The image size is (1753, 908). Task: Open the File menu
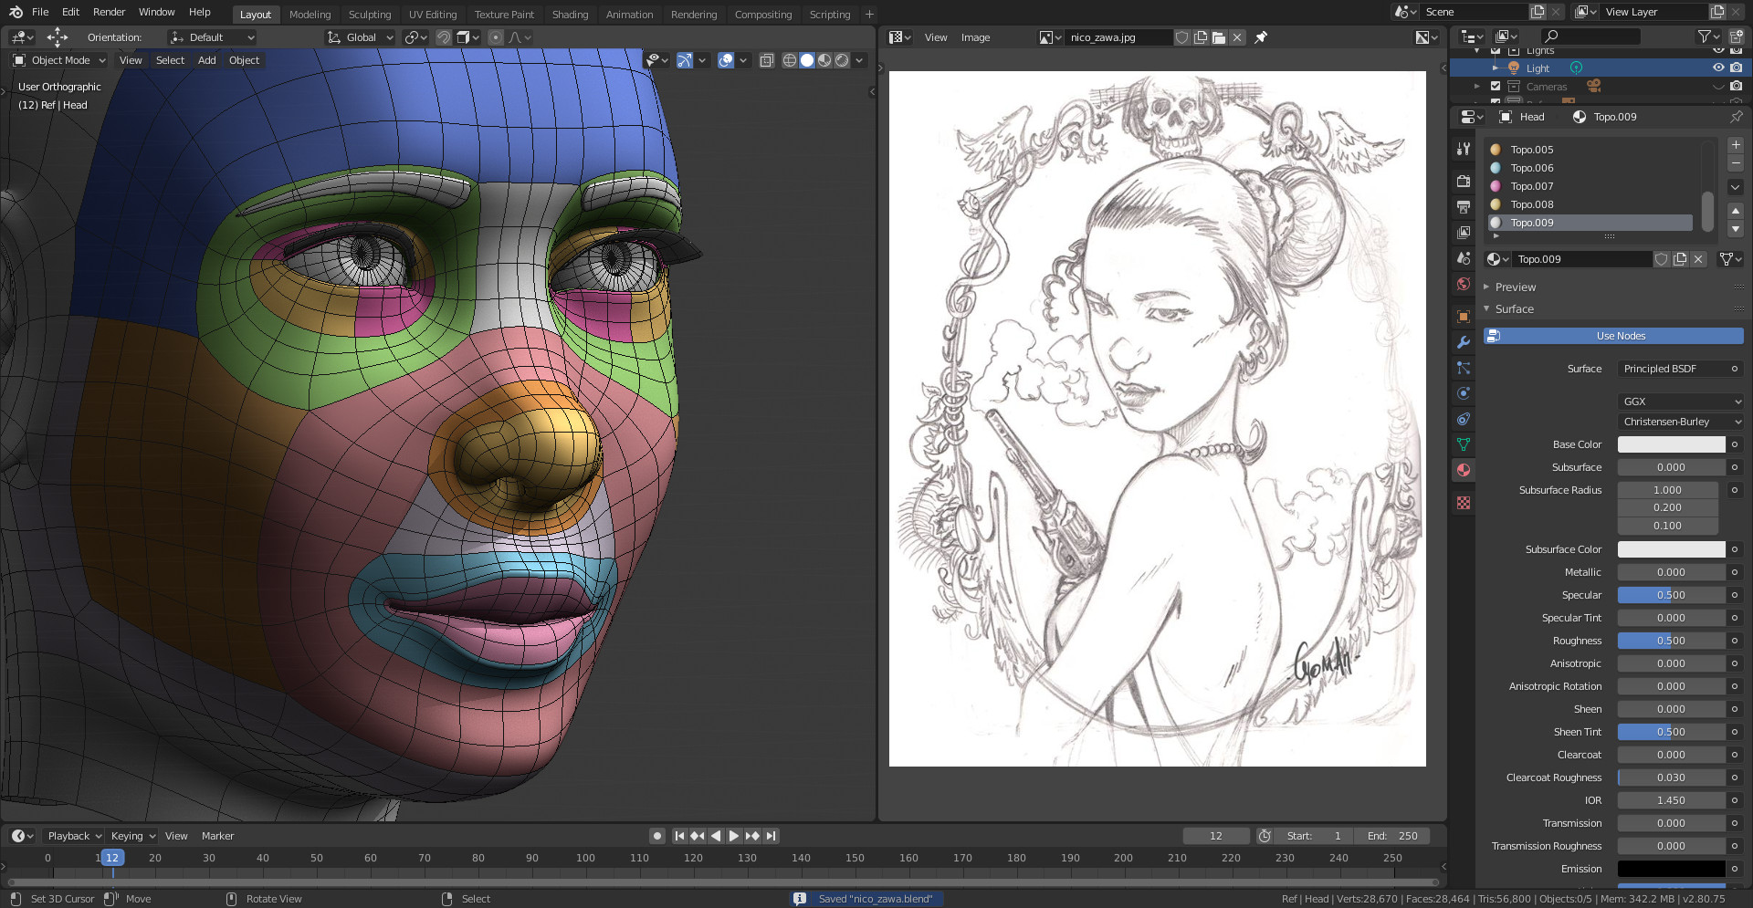tap(40, 12)
